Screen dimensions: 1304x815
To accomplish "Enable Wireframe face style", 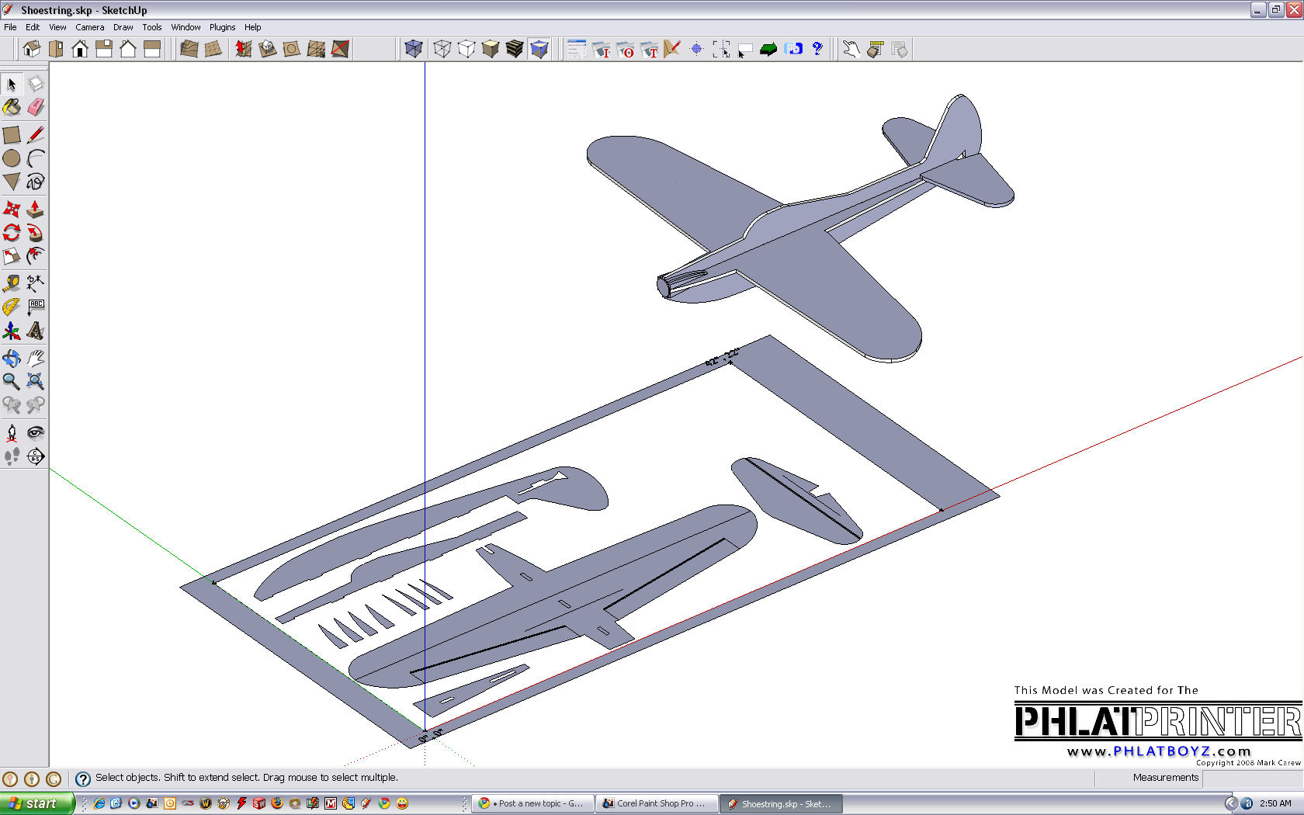I will [442, 49].
